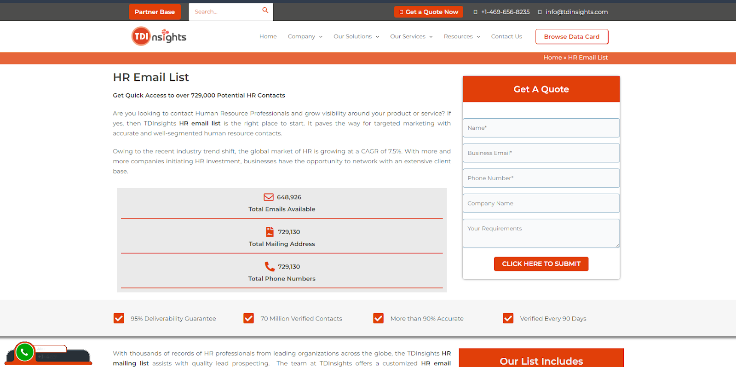Focus the Phone Number* field
Image resolution: width=736 pixels, height=367 pixels.
coord(541,178)
